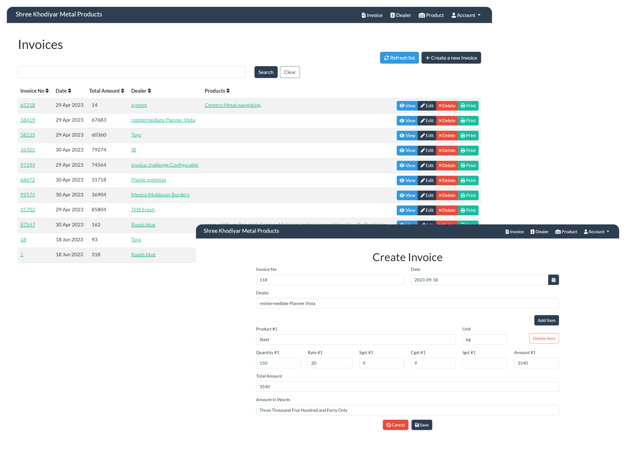Delete invoice 58135 using X button
This screenshot has width=626, height=469.
[x=447, y=135]
